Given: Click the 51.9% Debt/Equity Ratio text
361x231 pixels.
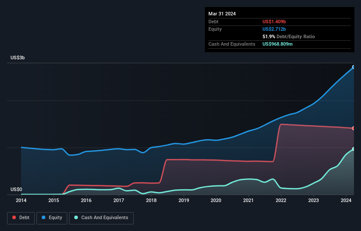Looking at the screenshot, I should (x=288, y=36).
